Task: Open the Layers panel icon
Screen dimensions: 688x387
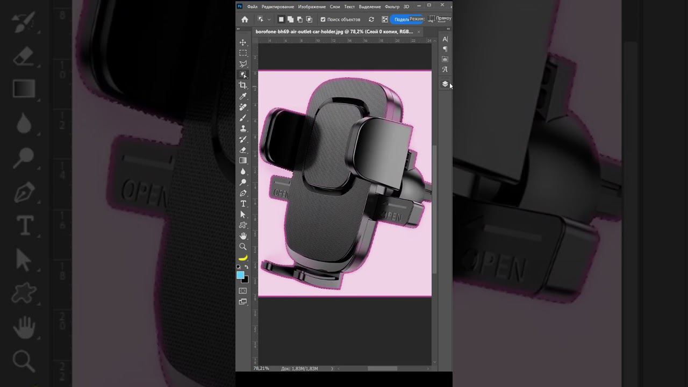Action: [445, 84]
